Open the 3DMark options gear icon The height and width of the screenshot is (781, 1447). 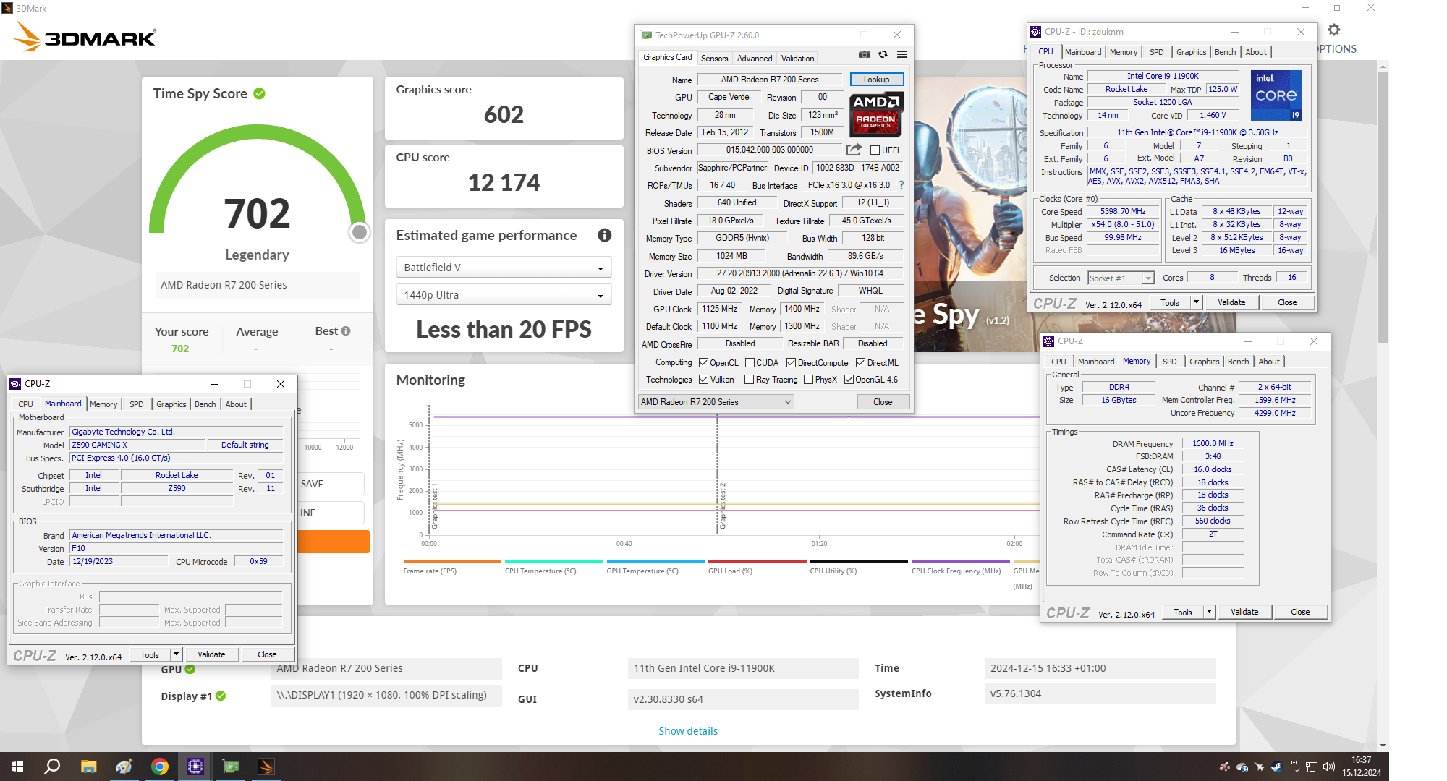point(1334,30)
